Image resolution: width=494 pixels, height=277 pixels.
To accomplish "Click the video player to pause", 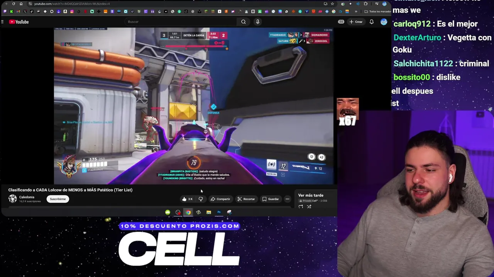I will click(x=193, y=106).
